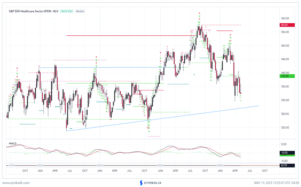Open the www.symbolik.com link
The height and width of the screenshot is (187, 301).
(16, 183)
